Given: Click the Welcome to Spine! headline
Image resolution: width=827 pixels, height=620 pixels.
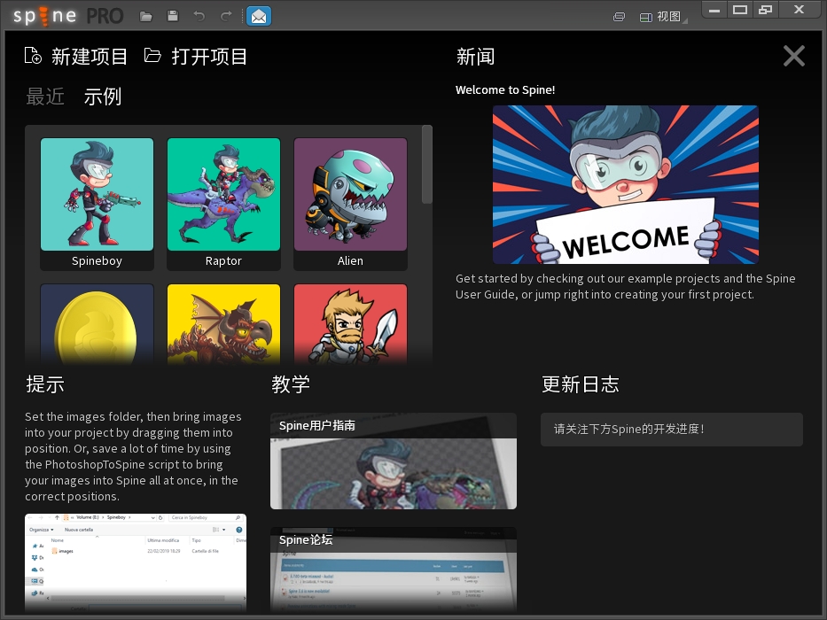Looking at the screenshot, I should click(x=505, y=90).
